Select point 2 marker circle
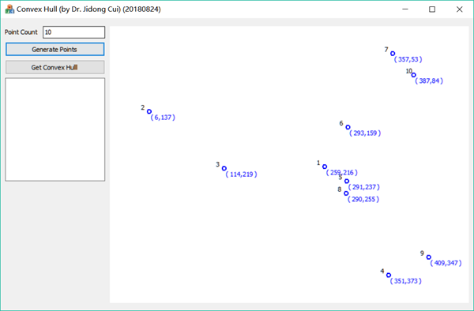Image resolution: width=474 pixels, height=311 pixels. 149,111
